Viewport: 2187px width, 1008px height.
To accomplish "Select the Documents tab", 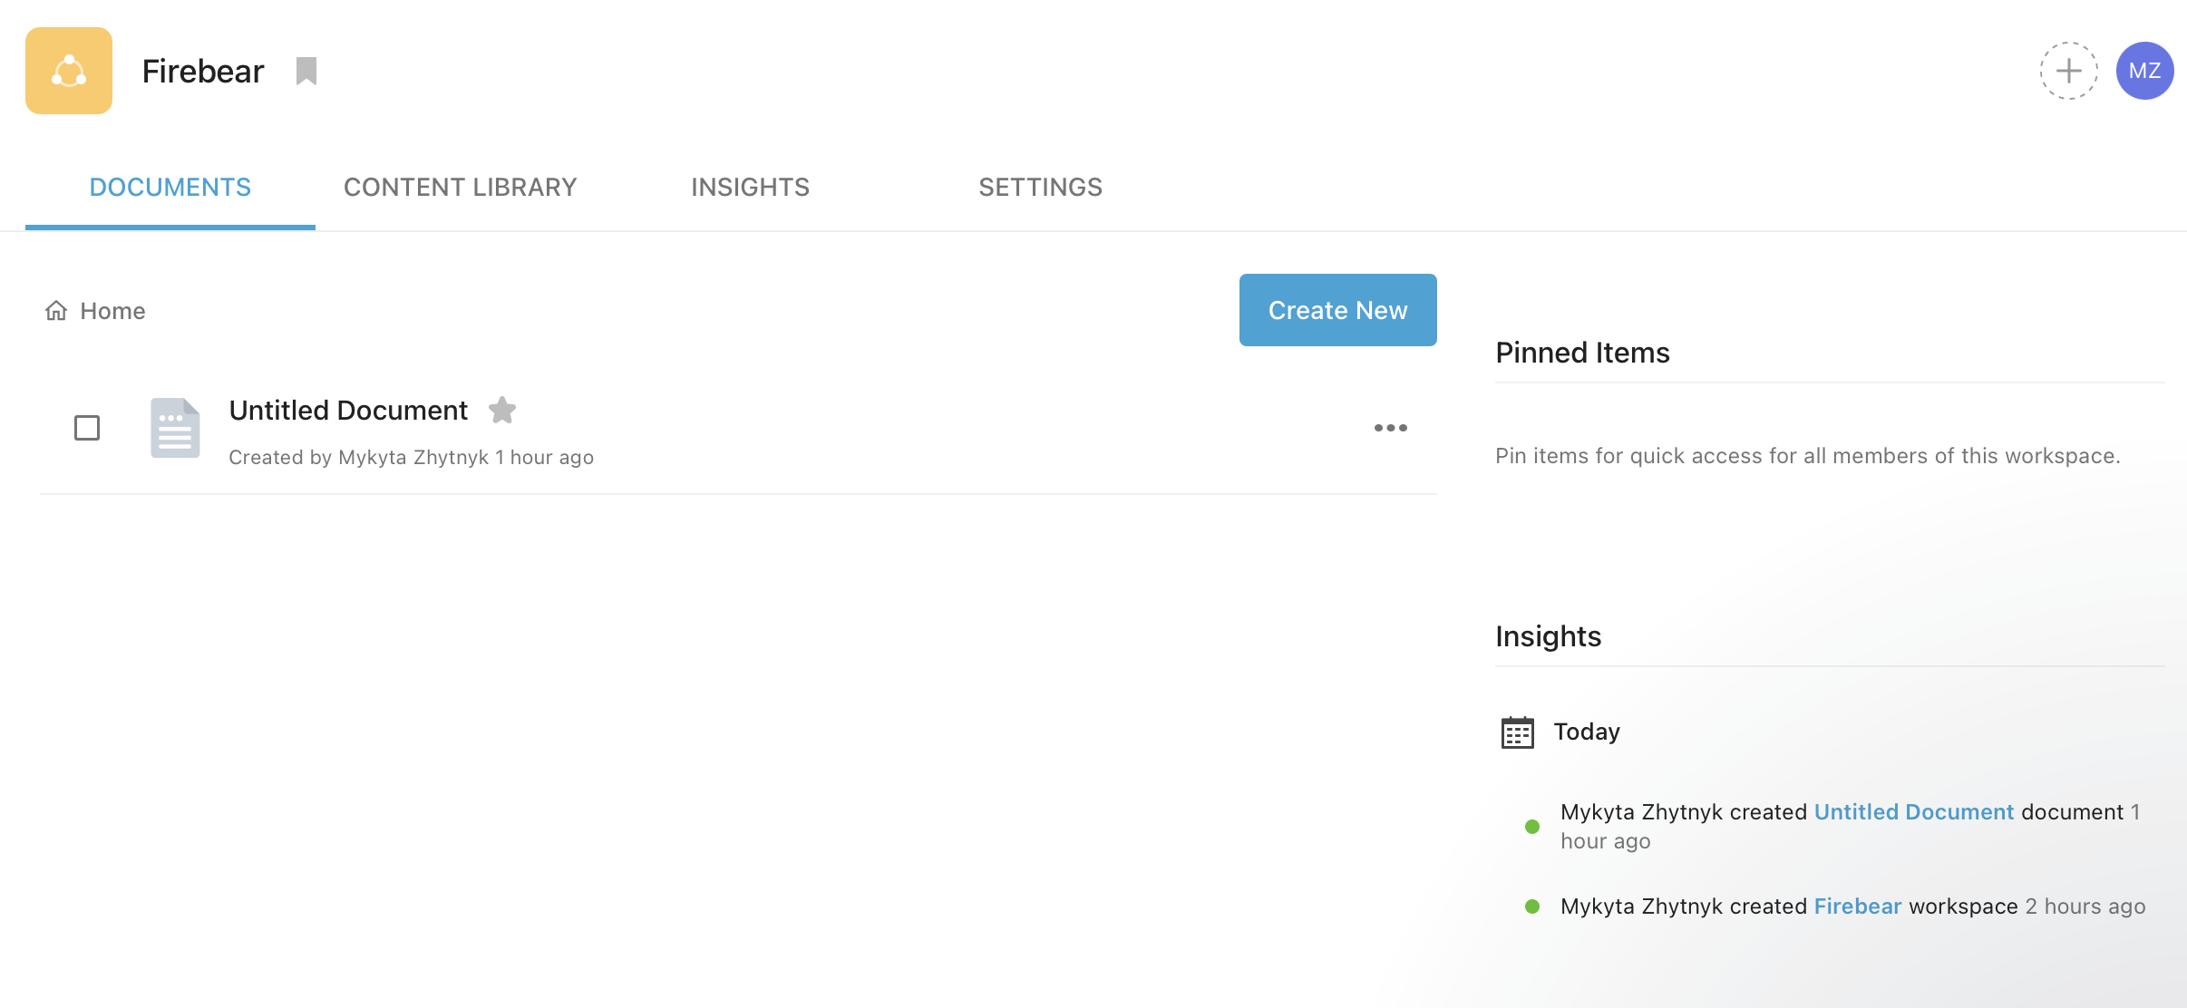I will click(170, 187).
